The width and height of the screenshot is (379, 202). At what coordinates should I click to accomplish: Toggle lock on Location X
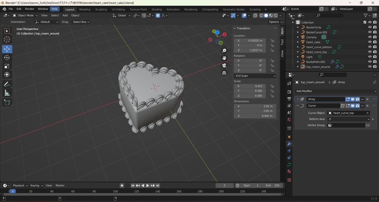point(272,41)
